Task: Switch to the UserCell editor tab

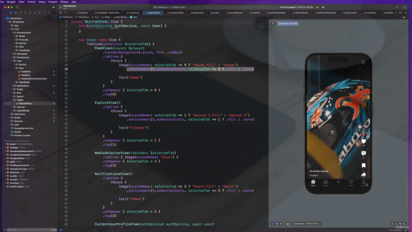Action: (255, 13)
